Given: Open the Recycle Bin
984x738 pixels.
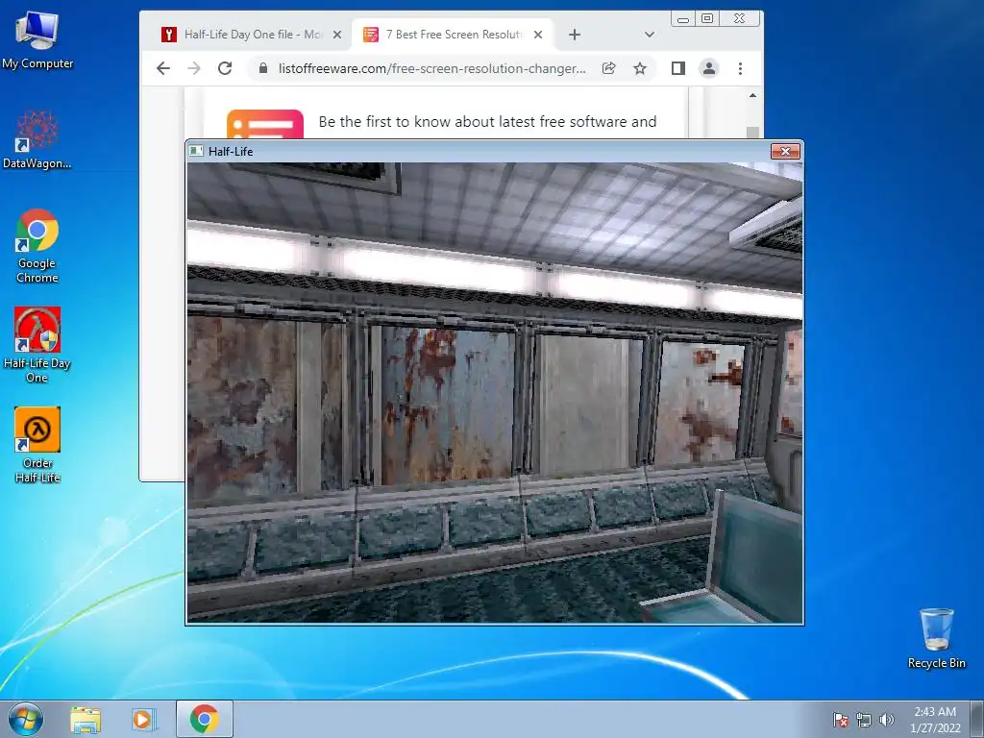Looking at the screenshot, I should pyautogui.click(x=936, y=638).
